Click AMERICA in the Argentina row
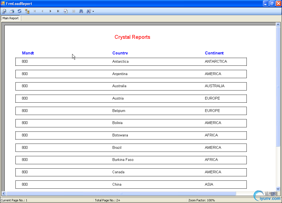 213,74
